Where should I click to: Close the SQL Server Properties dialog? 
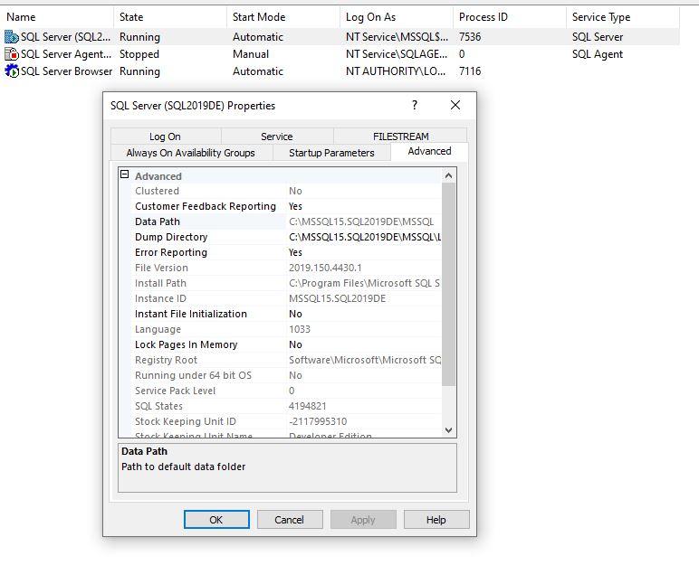coord(455,105)
